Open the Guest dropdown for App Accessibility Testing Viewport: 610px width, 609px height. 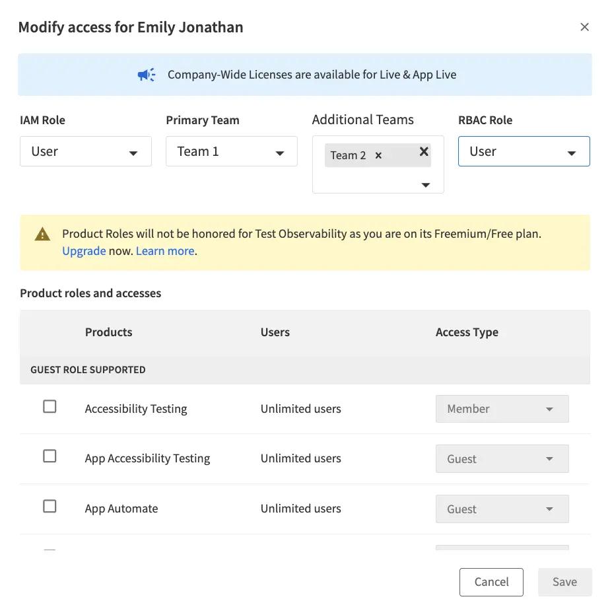coord(502,458)
